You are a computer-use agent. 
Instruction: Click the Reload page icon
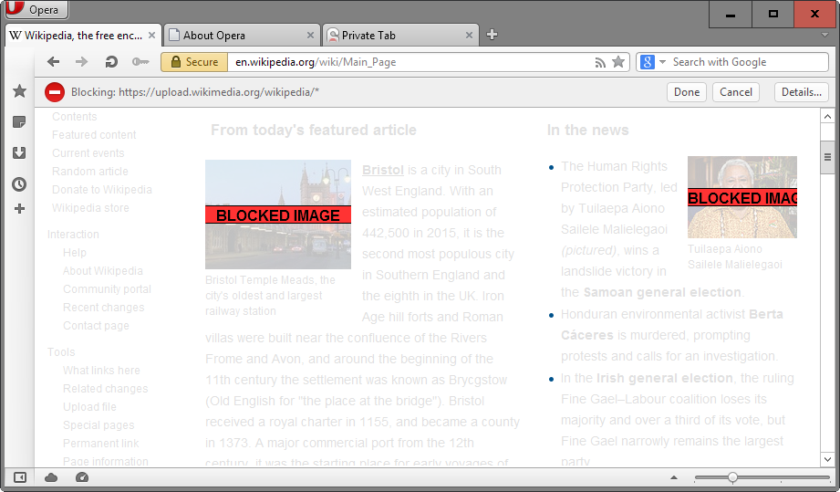[x=111, y=62]
